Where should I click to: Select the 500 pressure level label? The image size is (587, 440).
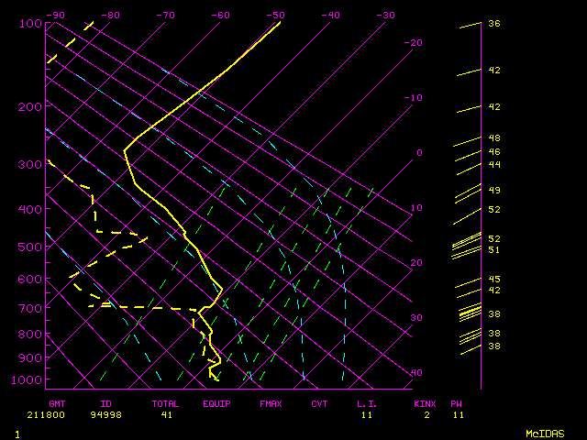30,247
